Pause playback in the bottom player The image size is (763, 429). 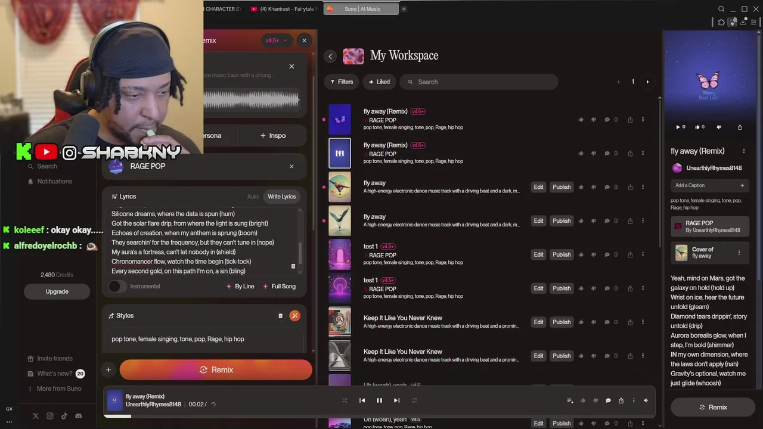click(379, 400)
